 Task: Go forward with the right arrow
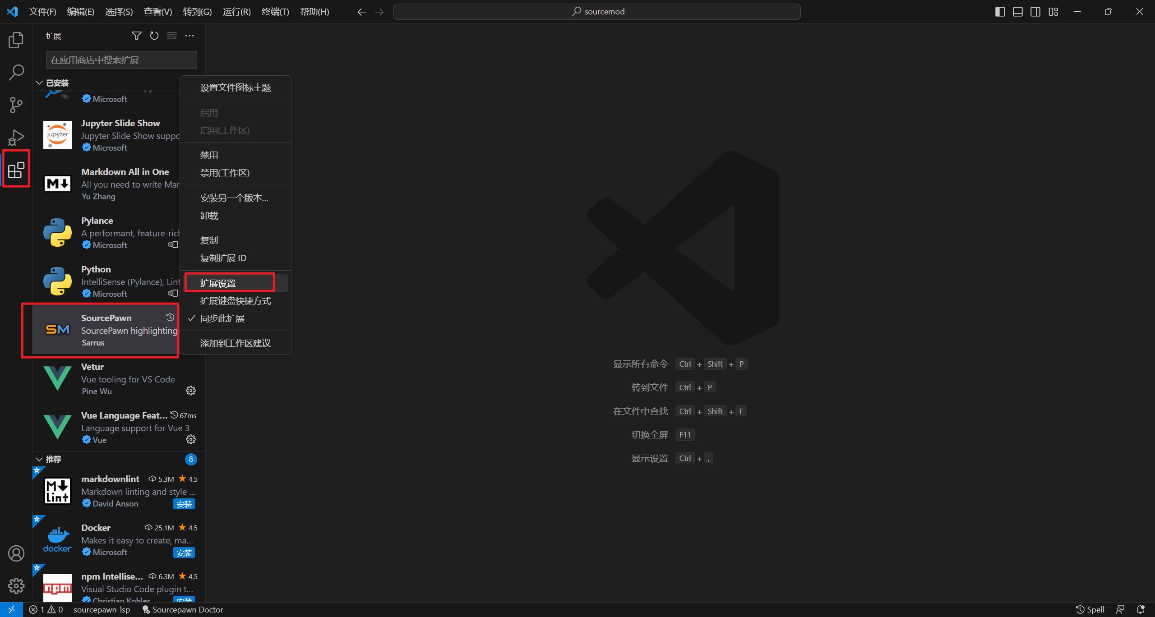tap(379, 12)
